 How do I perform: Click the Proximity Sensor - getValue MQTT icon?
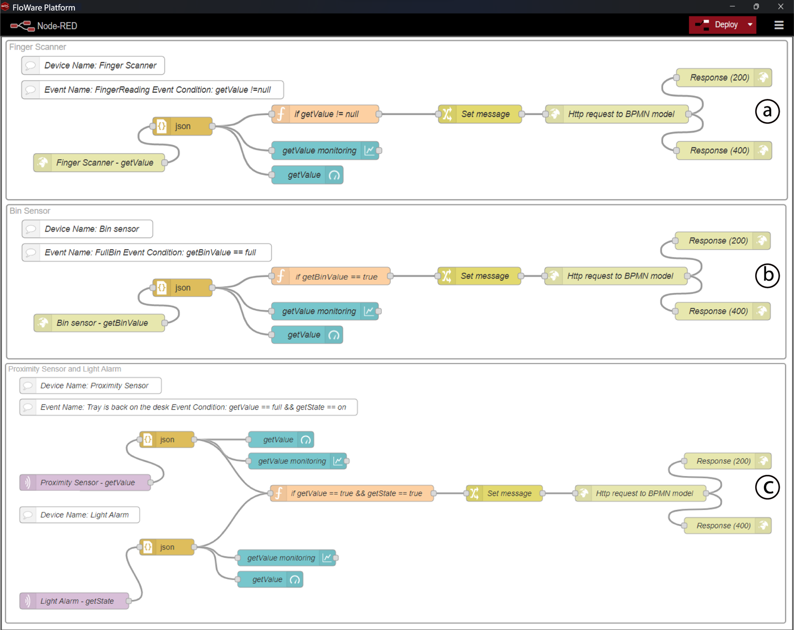28,482
